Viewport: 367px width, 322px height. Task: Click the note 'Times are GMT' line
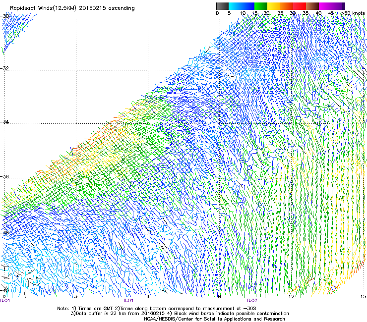click(x=157, y=309)
